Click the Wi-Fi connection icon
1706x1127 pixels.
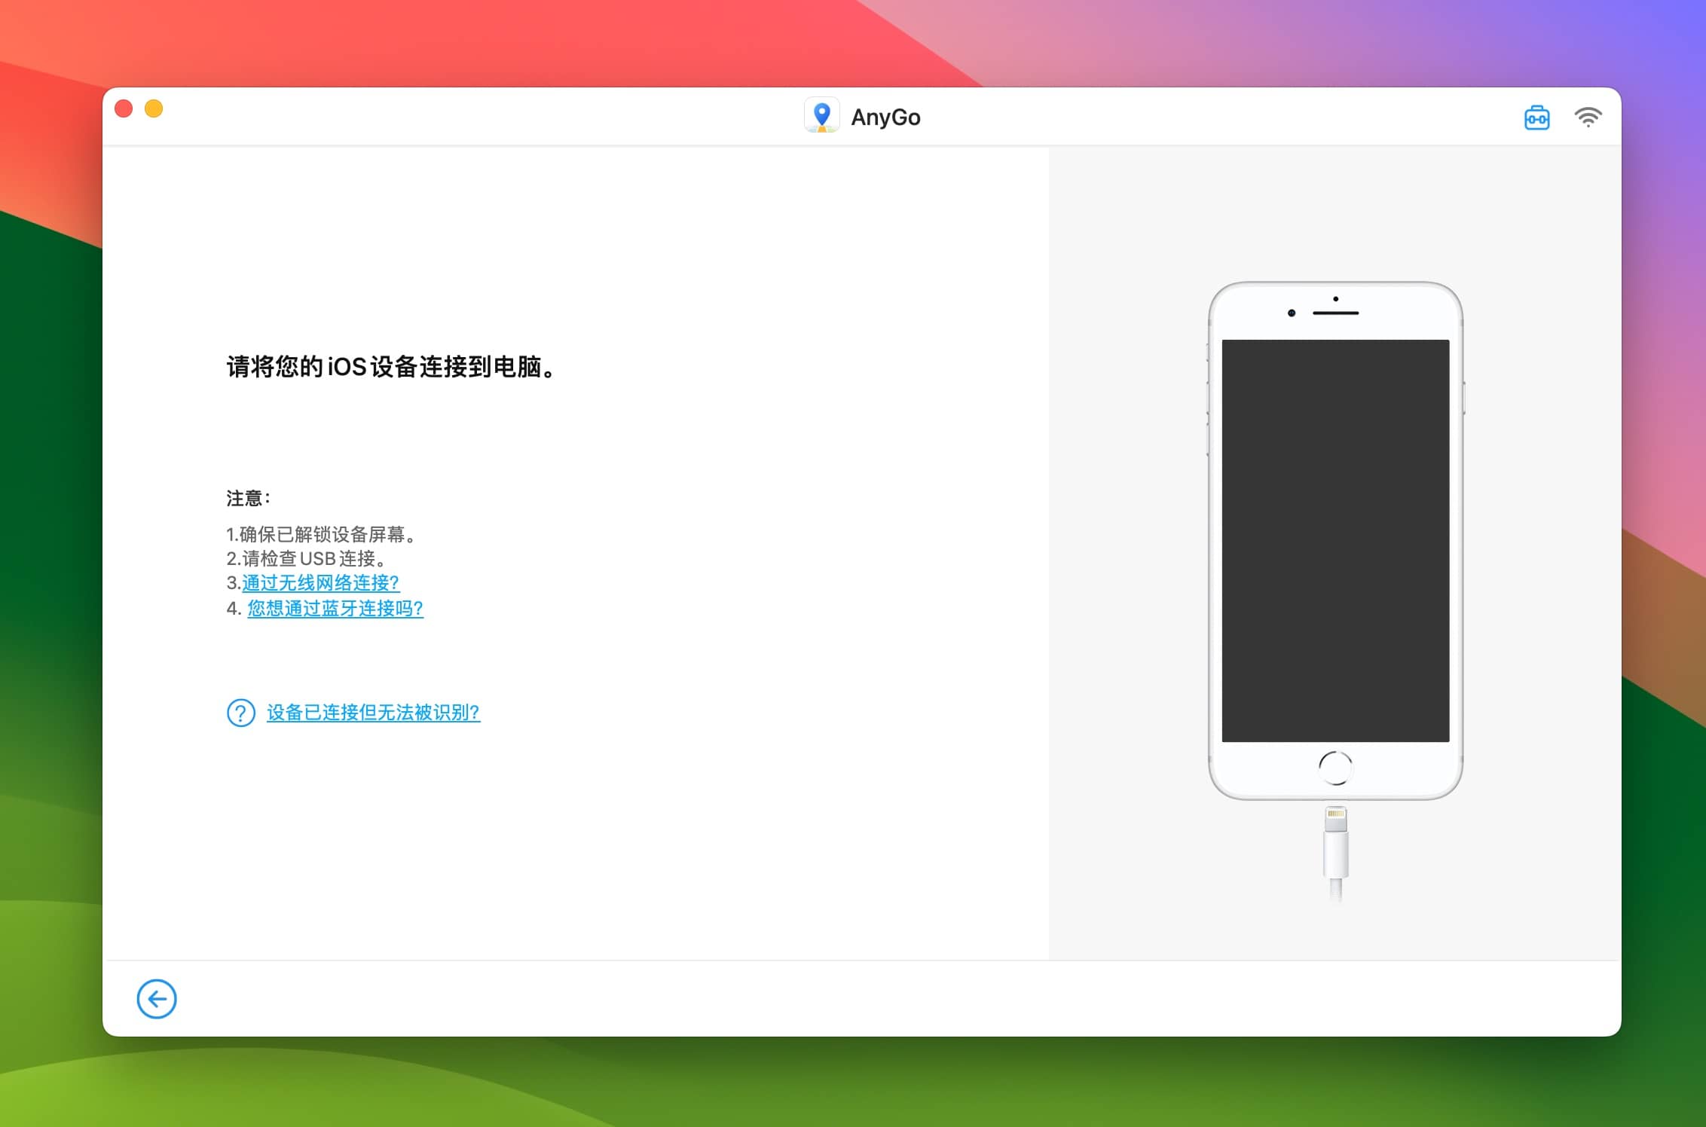pos(1587,118)
